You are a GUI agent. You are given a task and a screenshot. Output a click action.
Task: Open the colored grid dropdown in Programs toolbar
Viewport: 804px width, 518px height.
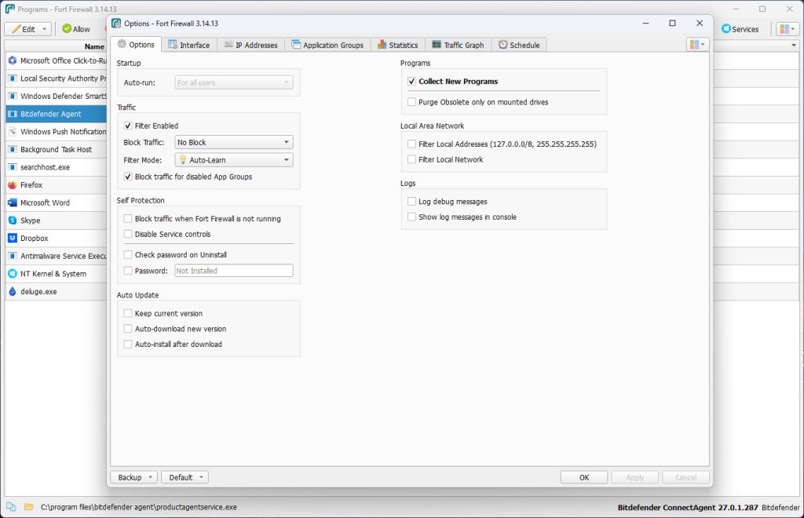(x=787, y=29)
